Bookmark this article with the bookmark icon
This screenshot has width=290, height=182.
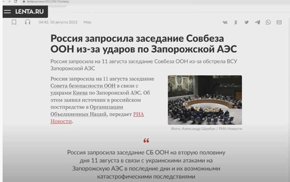coord(14,22)
